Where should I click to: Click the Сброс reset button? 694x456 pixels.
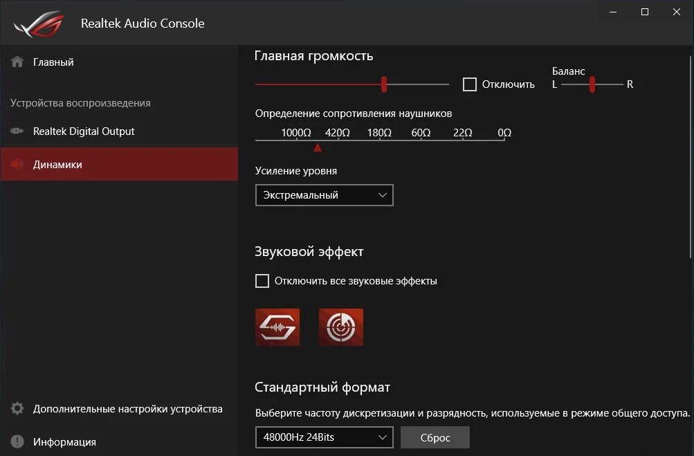tap(435, 437)
